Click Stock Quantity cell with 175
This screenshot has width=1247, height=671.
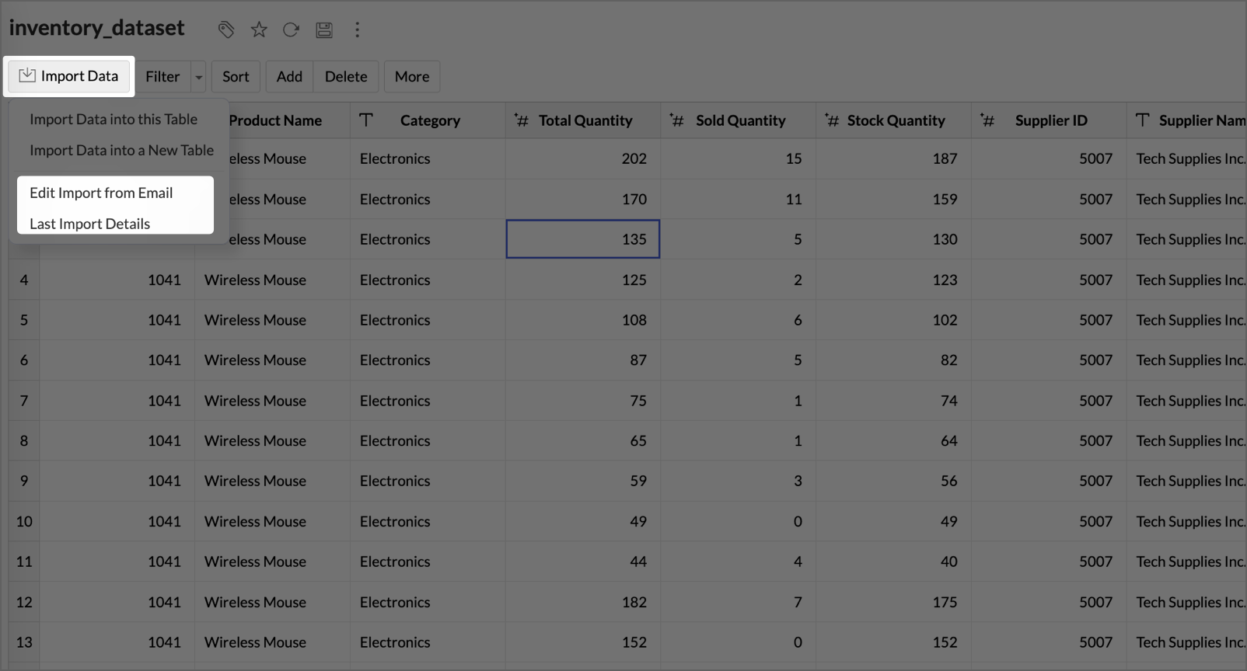point(893,602)
